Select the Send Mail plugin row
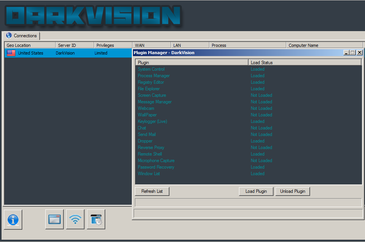The width and height of the screenshot is (365, 242). pyautogui.click(x=249, y=134)
